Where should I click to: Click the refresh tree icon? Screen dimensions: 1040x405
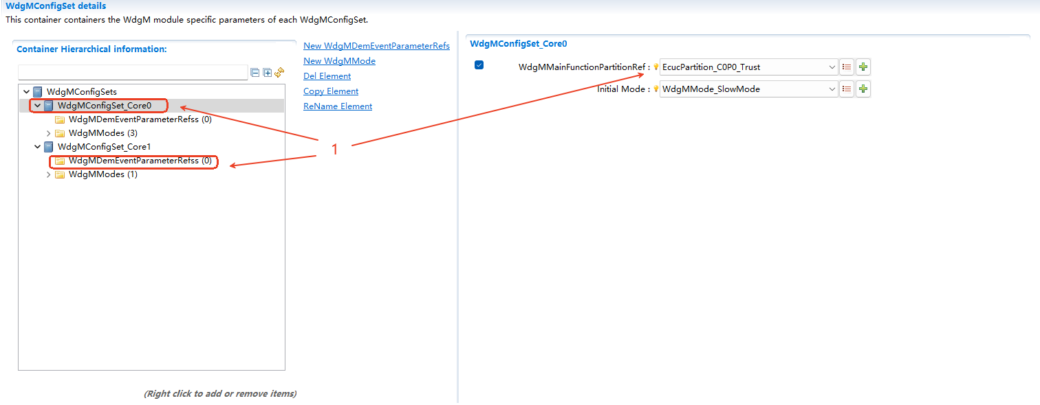(x=279, y=73)
